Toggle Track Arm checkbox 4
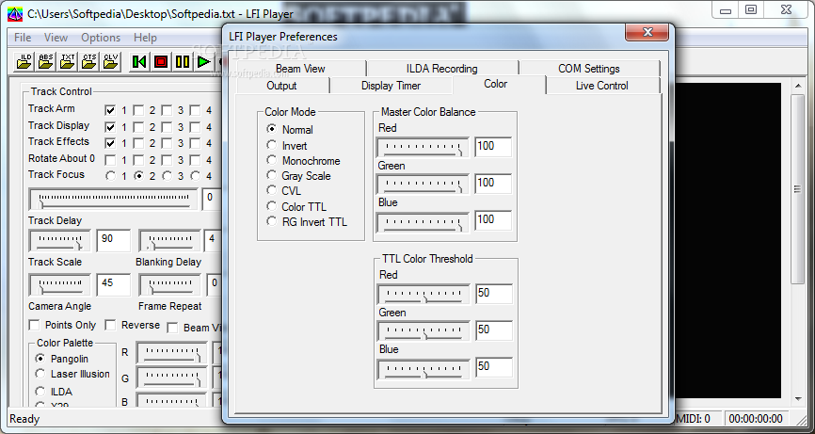 (195, 110)
